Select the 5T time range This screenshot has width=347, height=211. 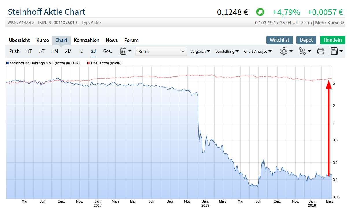pyautogui.click(x=41, y=51)
